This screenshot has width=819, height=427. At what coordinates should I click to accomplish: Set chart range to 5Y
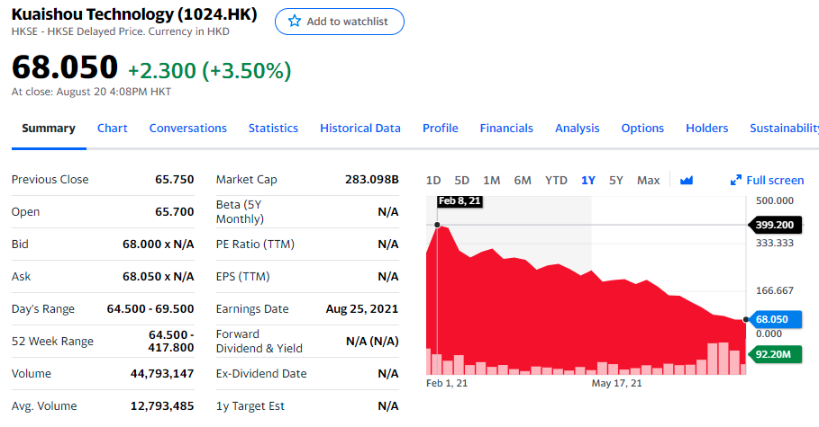pos(616,181)
